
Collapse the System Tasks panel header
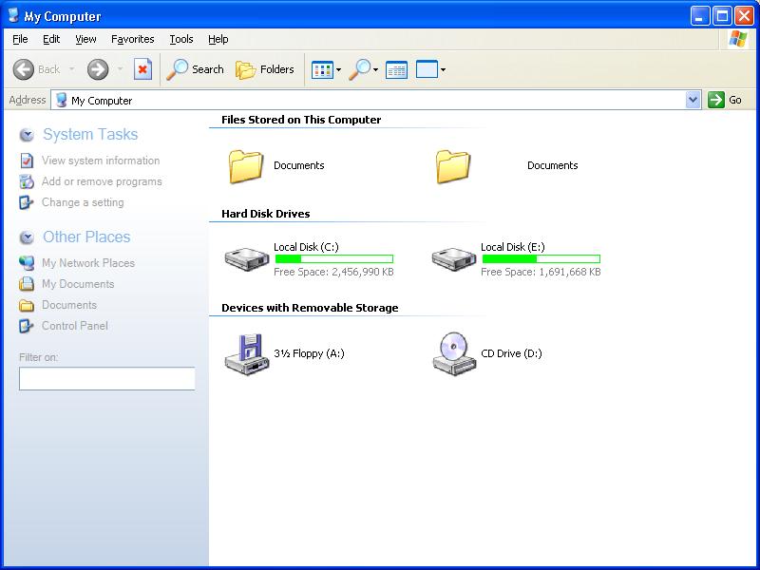tap(90, 135)
